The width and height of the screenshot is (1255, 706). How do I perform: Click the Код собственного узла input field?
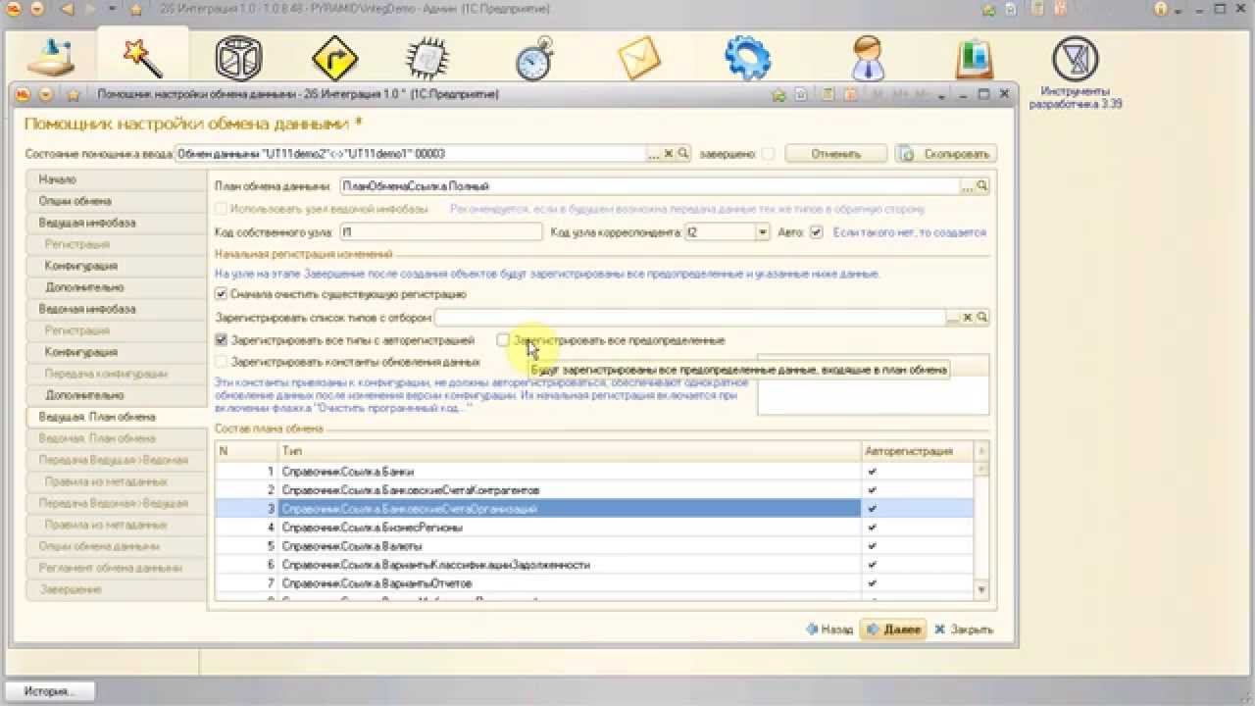pyautogui.click(x=440, y=232)
